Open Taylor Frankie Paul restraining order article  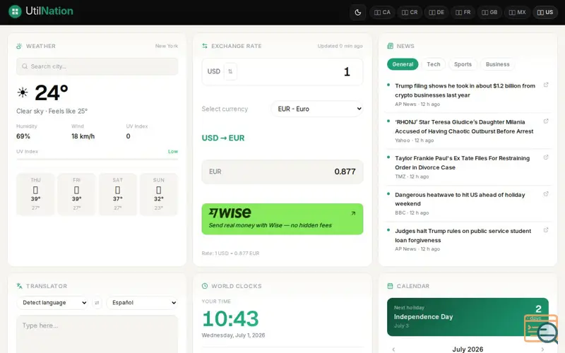coord(463,163)
